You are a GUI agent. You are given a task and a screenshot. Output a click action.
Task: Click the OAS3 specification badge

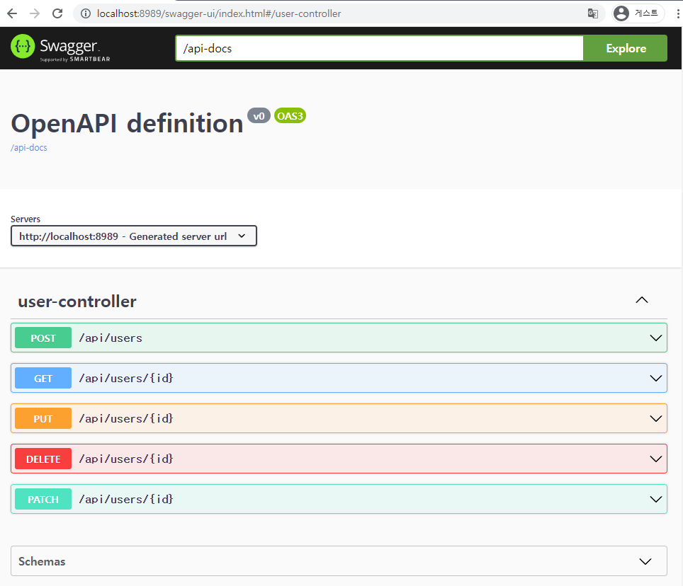290,115
